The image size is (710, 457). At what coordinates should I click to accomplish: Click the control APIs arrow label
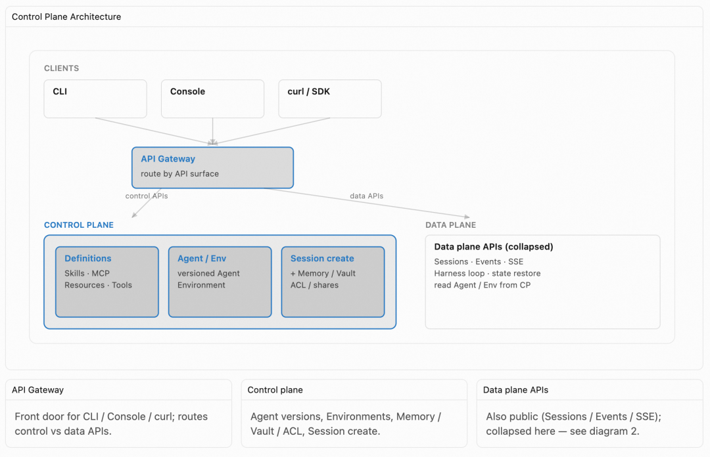[x=147, y=196]
